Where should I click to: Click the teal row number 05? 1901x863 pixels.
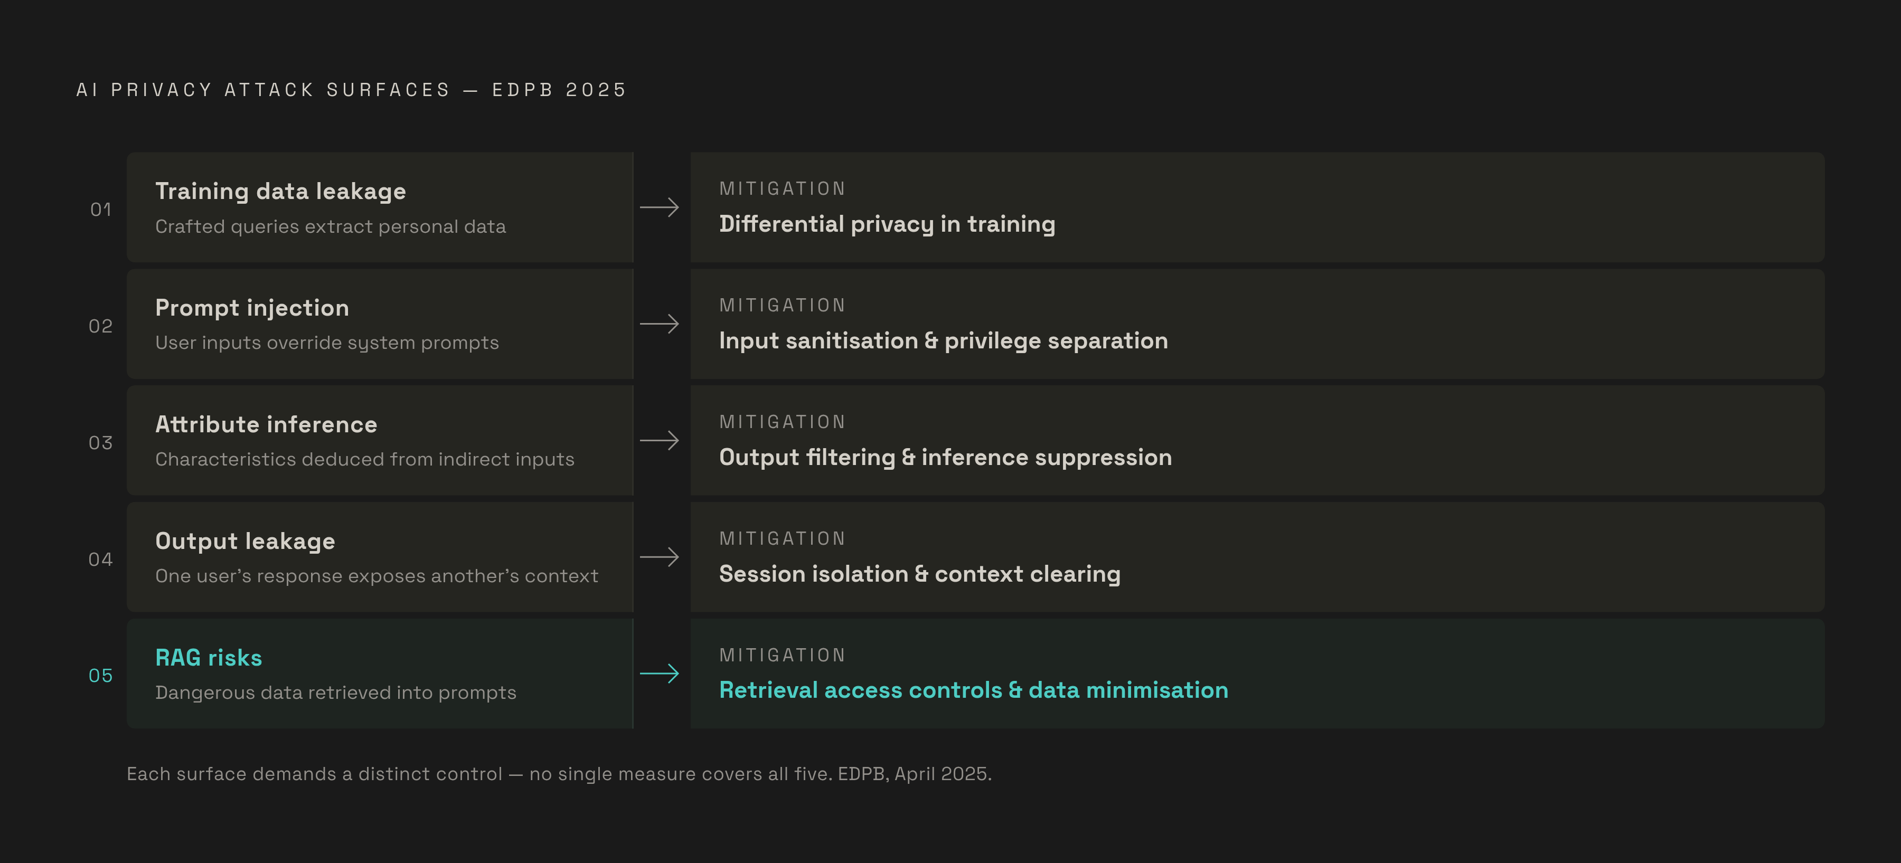click(x=101, y=676)
